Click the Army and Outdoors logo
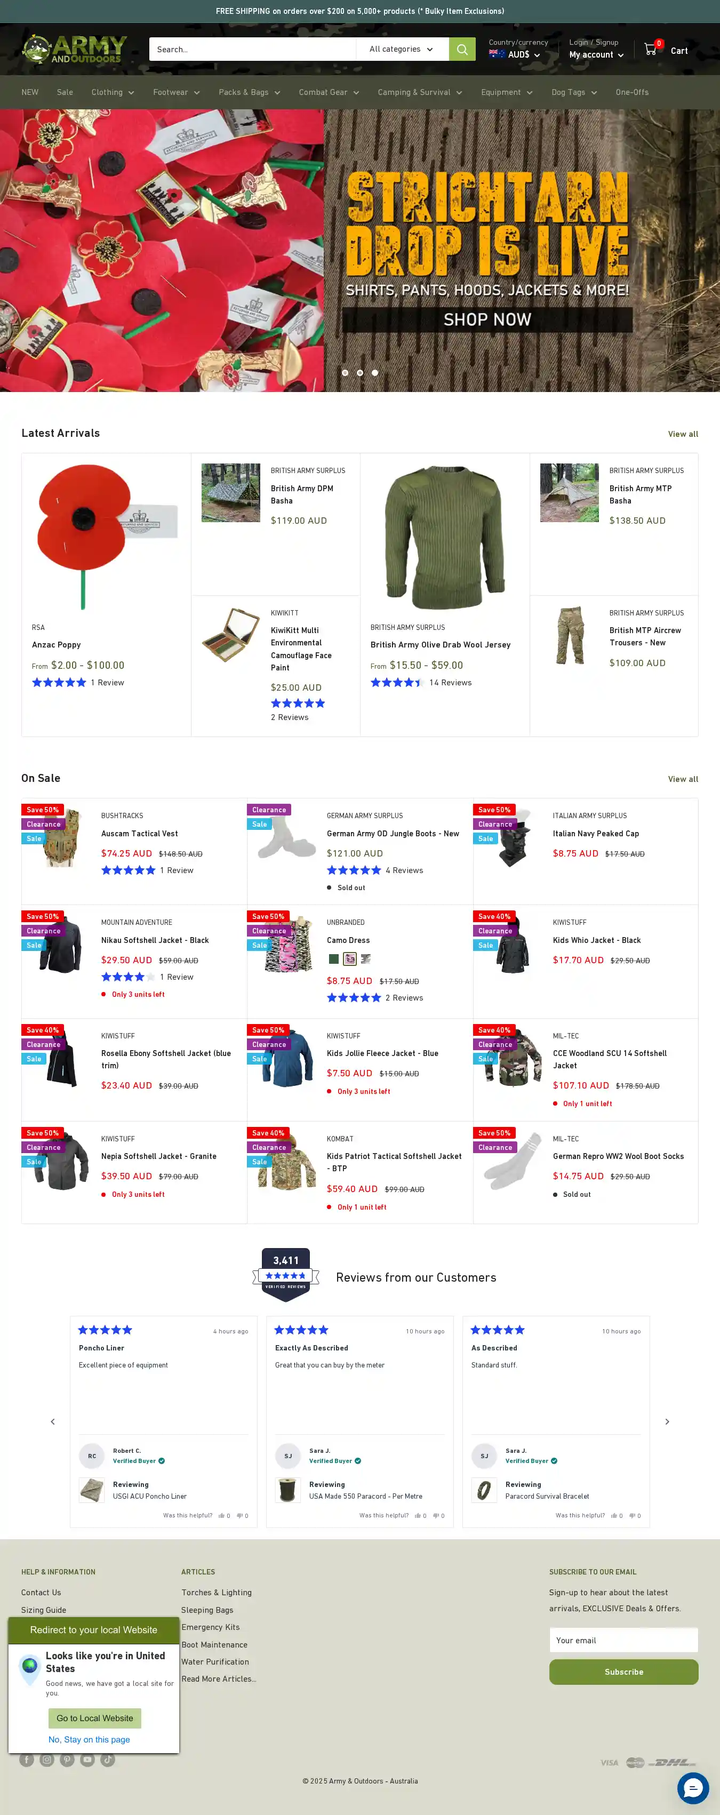This screenshot has height=1815, width=720. 75,49
